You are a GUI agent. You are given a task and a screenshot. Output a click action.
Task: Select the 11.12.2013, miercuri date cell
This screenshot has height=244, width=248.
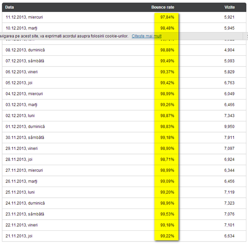[x=24, y=17]
